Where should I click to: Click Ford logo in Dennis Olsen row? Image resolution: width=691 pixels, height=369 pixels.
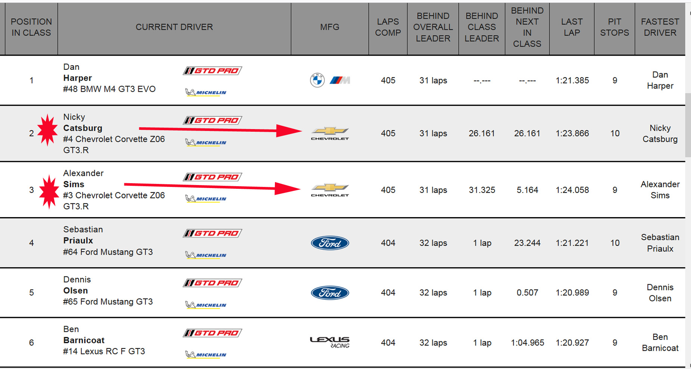coord(330,293)
